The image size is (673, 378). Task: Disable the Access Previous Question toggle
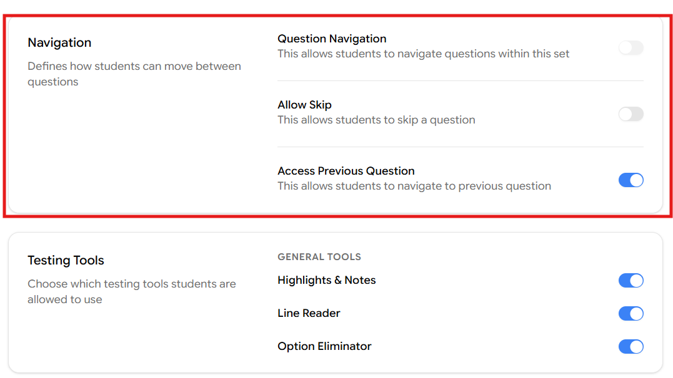(x=631, y=180)
